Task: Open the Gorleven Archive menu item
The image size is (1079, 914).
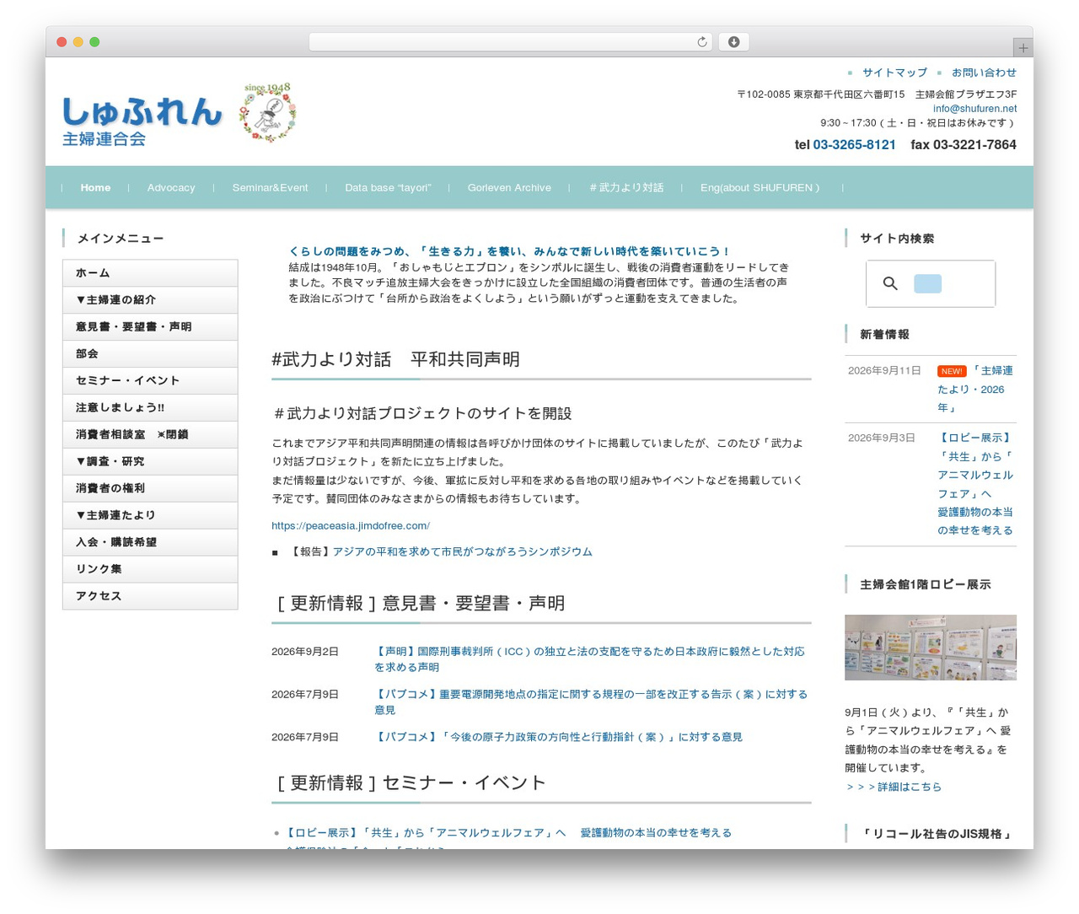Action: click(x=509, y=187)
